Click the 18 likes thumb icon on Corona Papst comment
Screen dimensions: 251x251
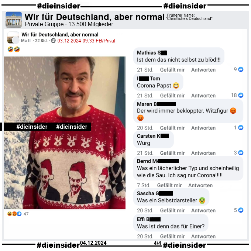click(241, 95)
